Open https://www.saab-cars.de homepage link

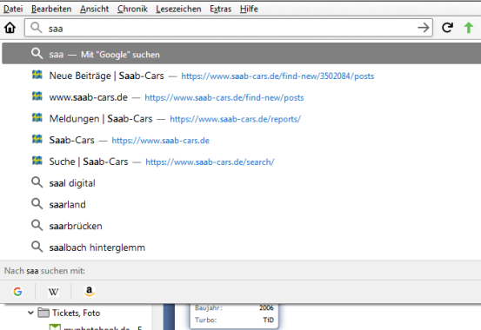[160, 141]
